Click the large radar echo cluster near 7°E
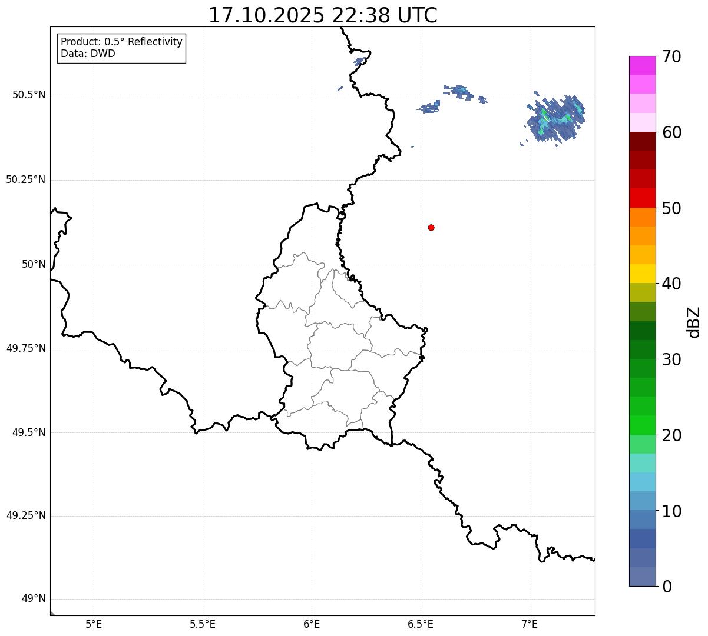Image resolution: width=708 pixels, height=636 pixels. coord(555,118)
